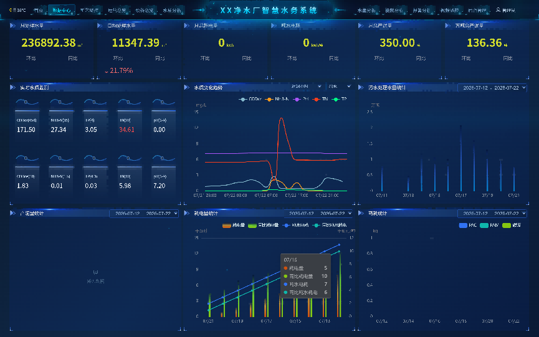Toggle blue 吨水电耗 line legend entry

point(295,225)
